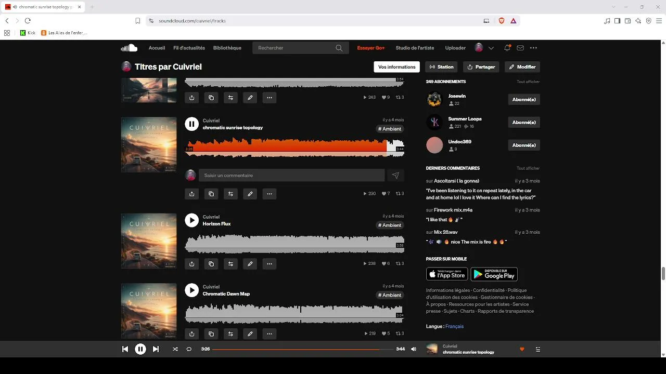This screenshot has width=666, height=374.
Task: Open the notifications bell
Action: [507, 48]
